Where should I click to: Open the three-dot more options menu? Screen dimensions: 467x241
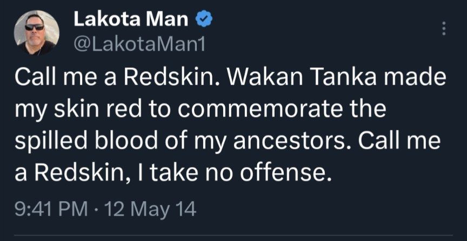pos(444,29)
